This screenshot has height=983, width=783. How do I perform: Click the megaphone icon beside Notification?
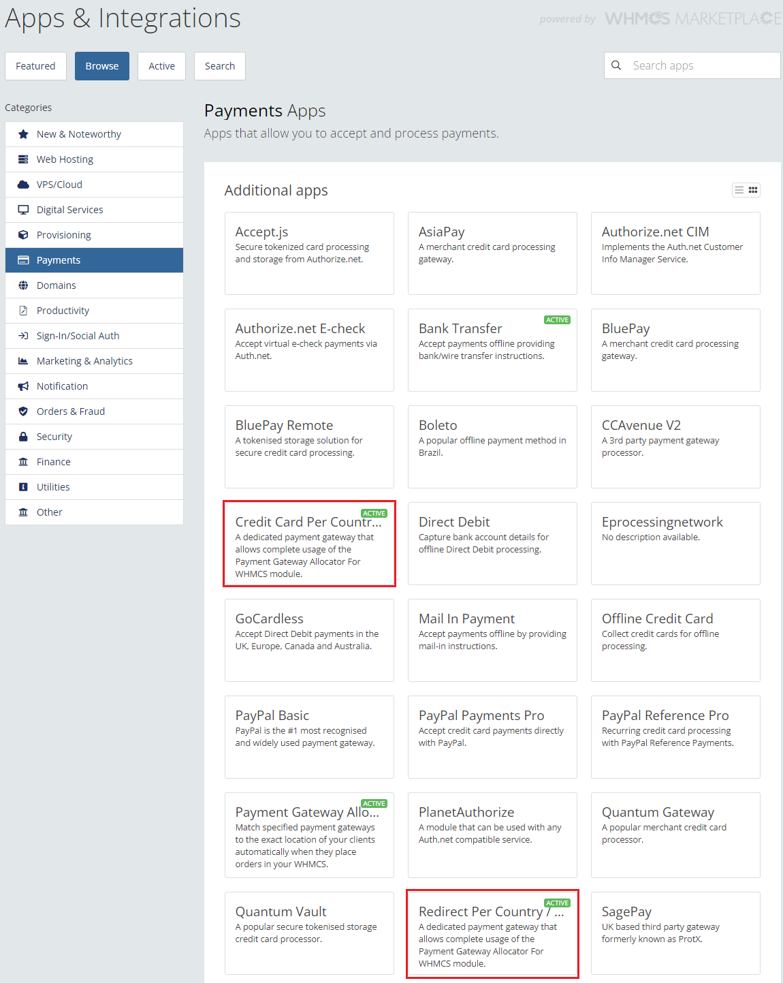[23, 386]
